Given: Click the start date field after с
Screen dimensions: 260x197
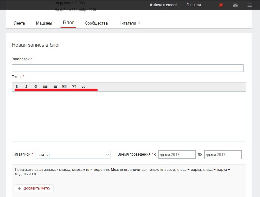Looking at the screenshot, I should click(177, 155).
